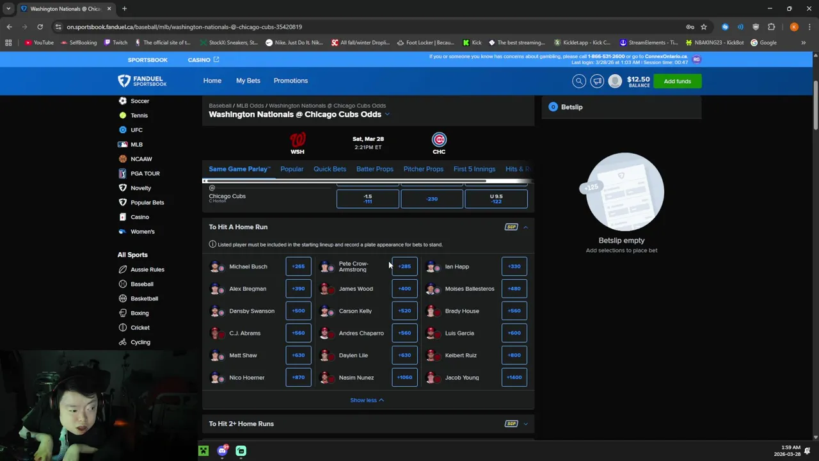Screen dimensions: 819x461
Task: Select the Baseball icon under All Sports
Action: click(123, 284)
